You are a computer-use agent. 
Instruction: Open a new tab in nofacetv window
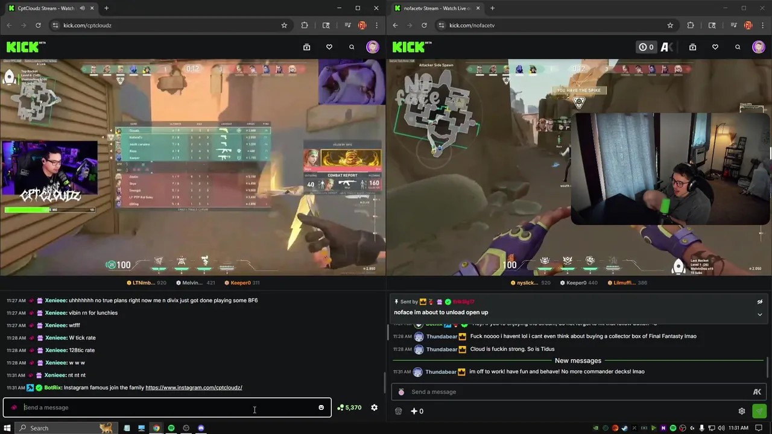click(492, 8)
